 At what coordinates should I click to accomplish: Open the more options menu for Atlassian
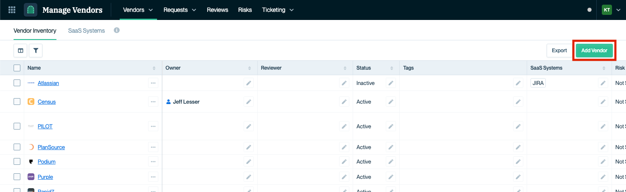click(153, 83)
